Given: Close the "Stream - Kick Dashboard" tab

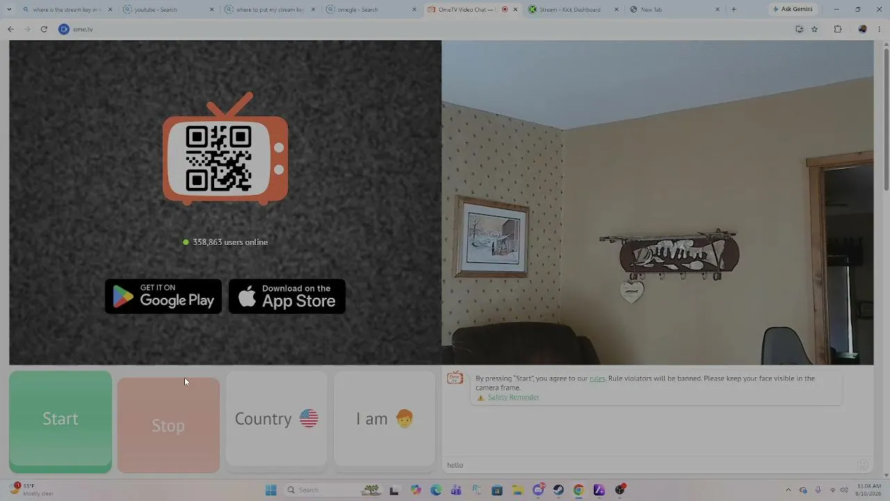Looking at the screenshot, I should (x=616, y=10).
